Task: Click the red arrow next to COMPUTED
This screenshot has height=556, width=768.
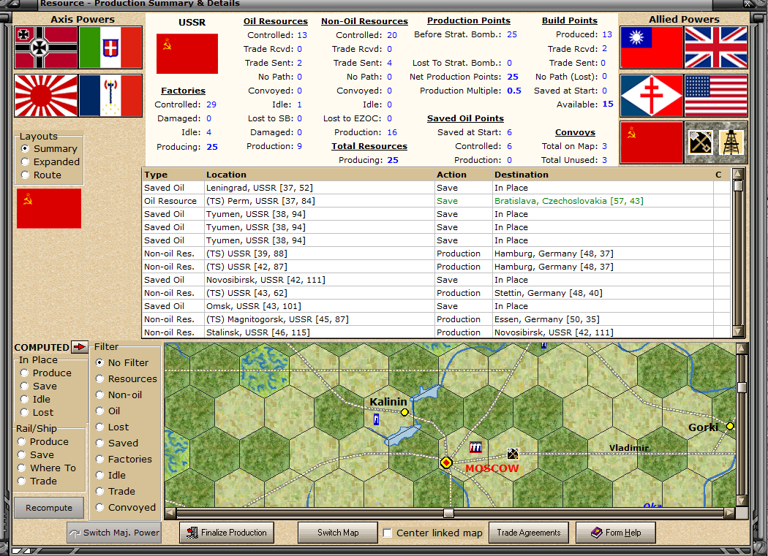Action: [79, 347]
